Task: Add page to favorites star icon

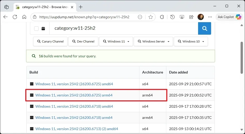Action: (x=150, y=17)
